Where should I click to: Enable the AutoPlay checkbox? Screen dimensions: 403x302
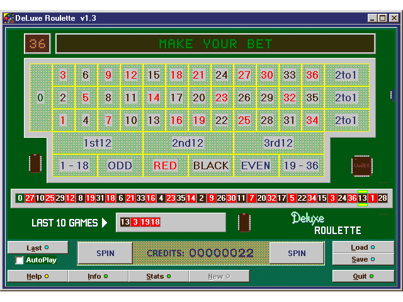pos(20,260)
